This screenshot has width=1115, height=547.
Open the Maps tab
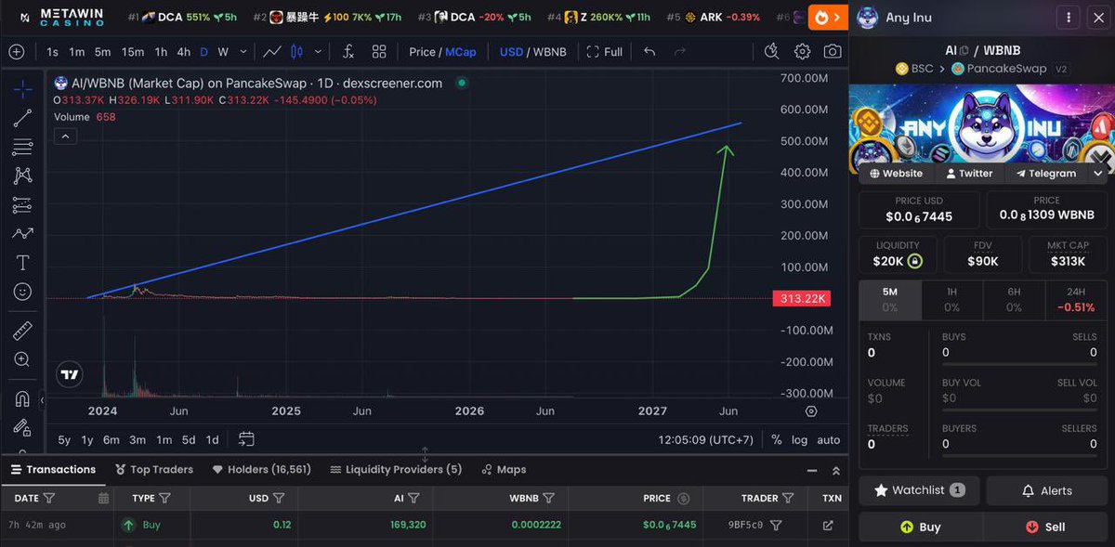click(x=504, y=469)
